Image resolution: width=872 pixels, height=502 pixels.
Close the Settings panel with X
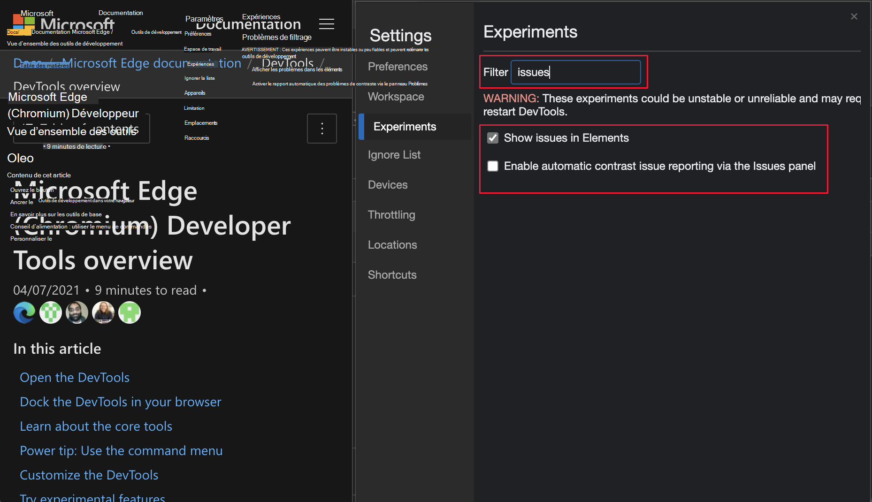coord(854,16)
